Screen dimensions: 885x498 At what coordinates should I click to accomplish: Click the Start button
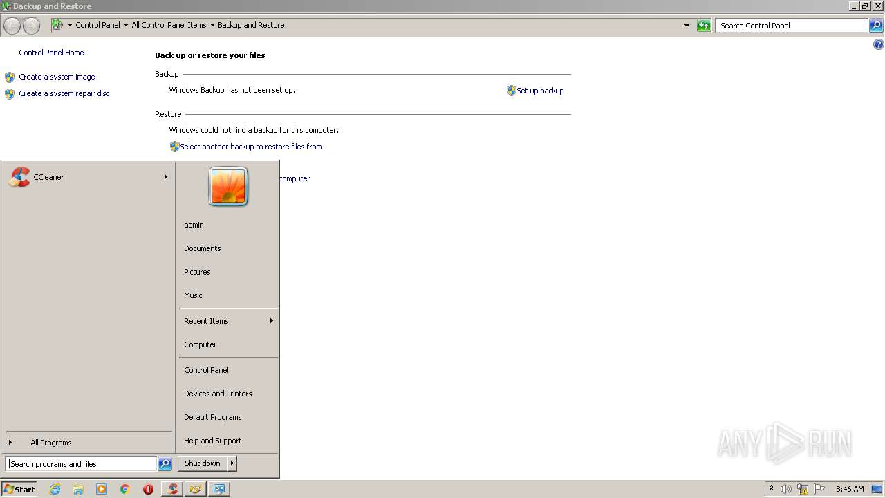[x=19, y=489]
